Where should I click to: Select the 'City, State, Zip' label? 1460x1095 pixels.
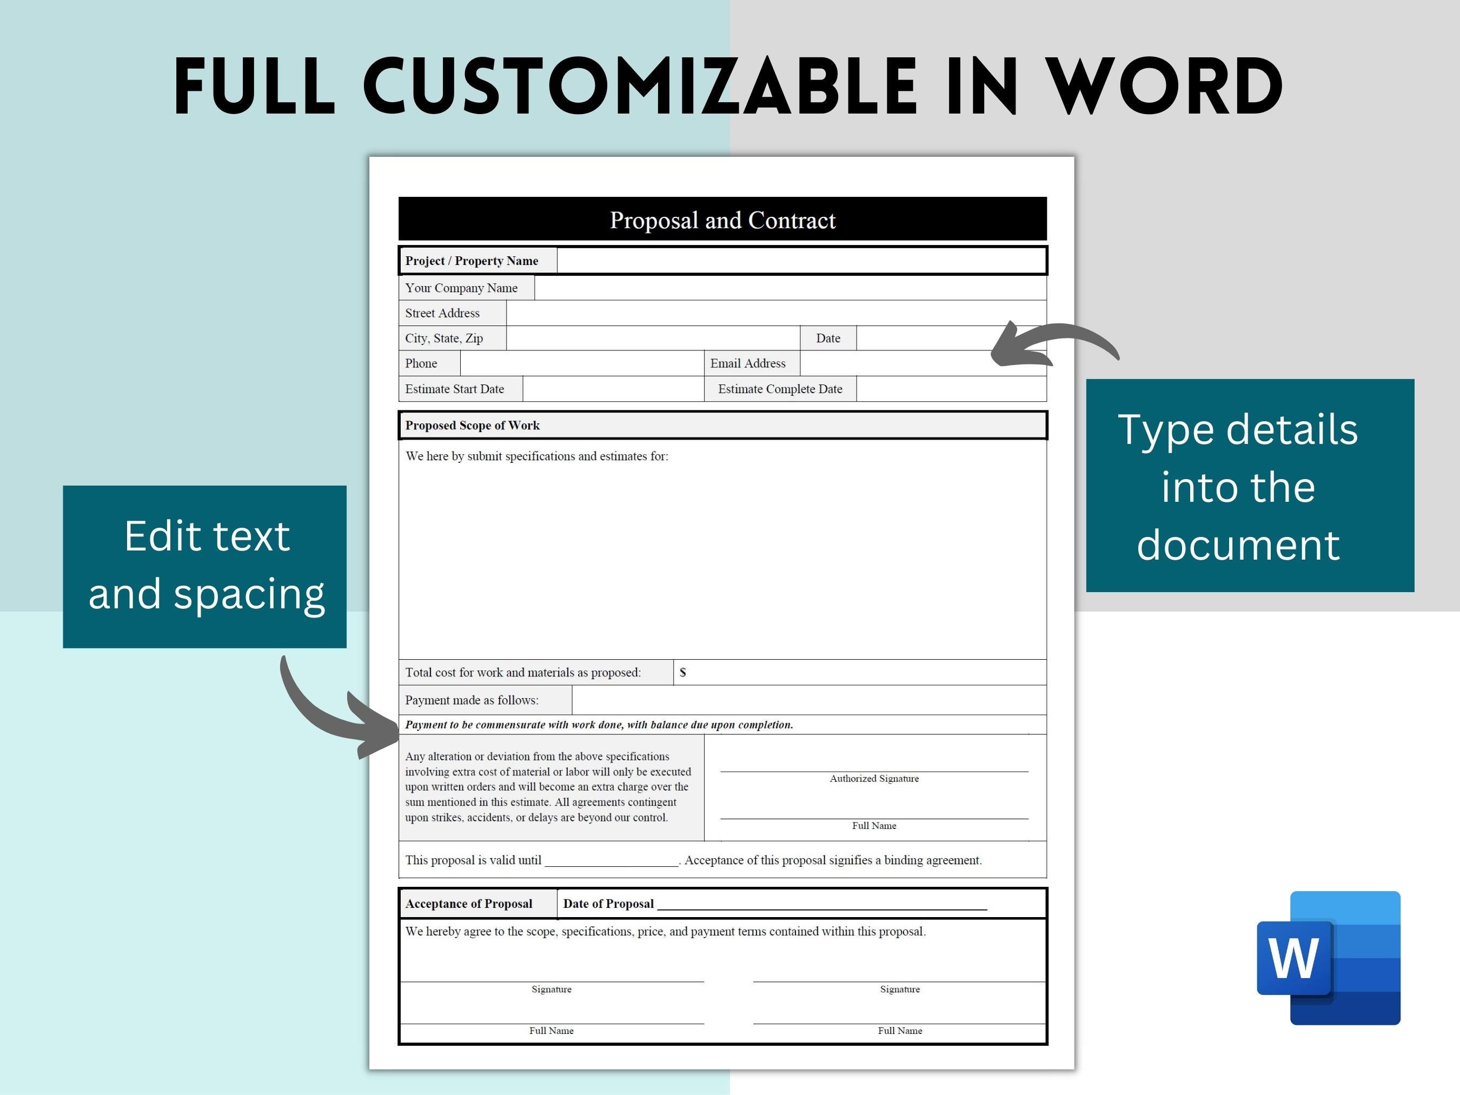click(444, 338)
